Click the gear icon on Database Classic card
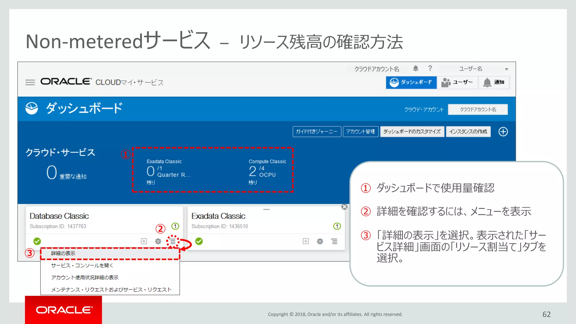The height and width of the screenshot is (324, 576). [x=158, y=241]
